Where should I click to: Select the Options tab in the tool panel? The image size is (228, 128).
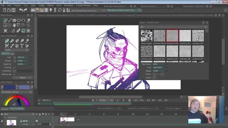[x=5, y=53]
